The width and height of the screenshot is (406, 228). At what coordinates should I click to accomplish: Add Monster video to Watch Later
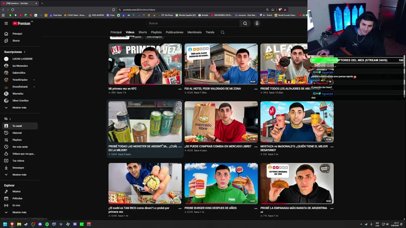click(x=178, y=105)
